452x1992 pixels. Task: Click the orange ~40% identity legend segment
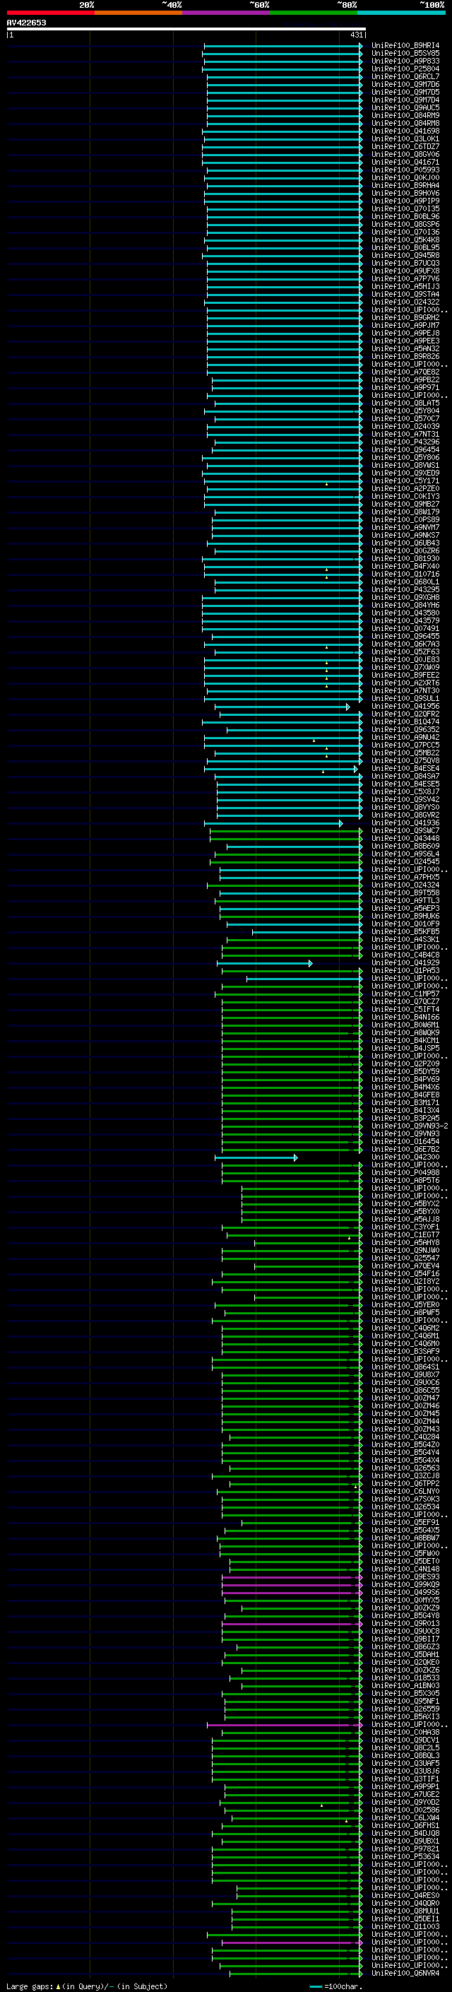point(138,13)
